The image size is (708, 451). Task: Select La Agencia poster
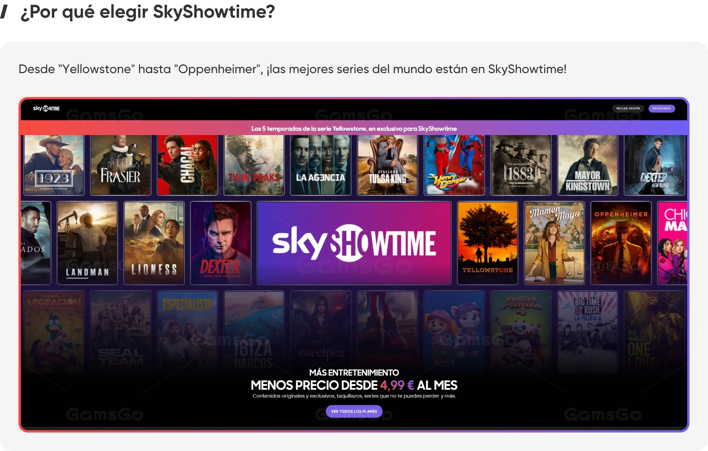tap(321, 165)
